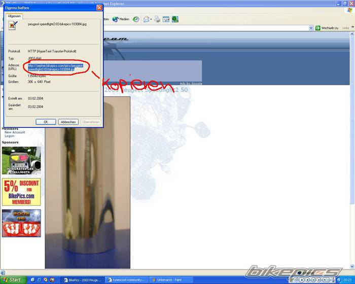The image size is (355, 284).
Task: Expand hidden system tray icons arrow
Action: (x=339, y=280)
